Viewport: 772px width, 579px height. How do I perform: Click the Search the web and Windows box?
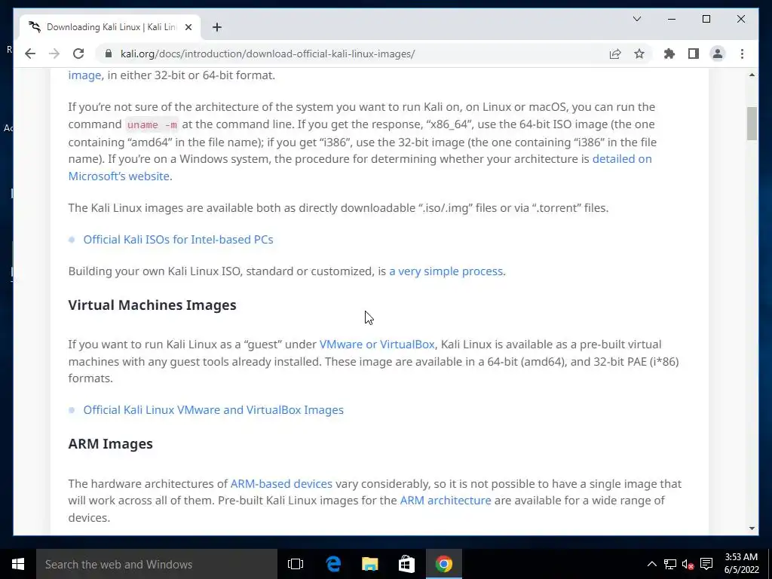157,564
